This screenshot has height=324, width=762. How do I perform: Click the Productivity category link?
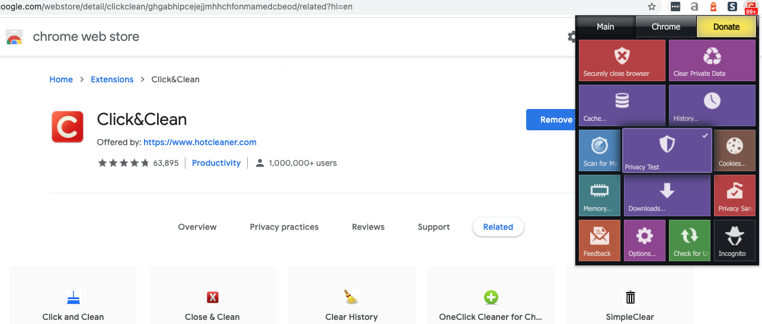[x=216, y=163]
